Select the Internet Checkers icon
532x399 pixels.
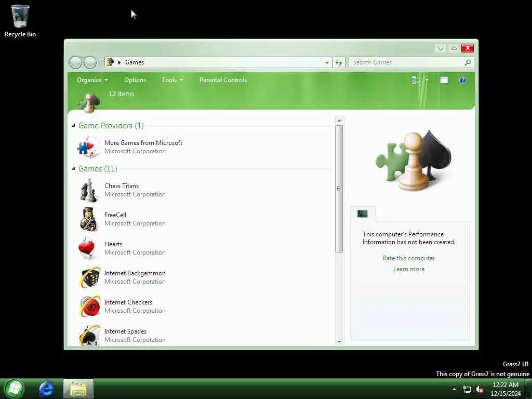90,307
